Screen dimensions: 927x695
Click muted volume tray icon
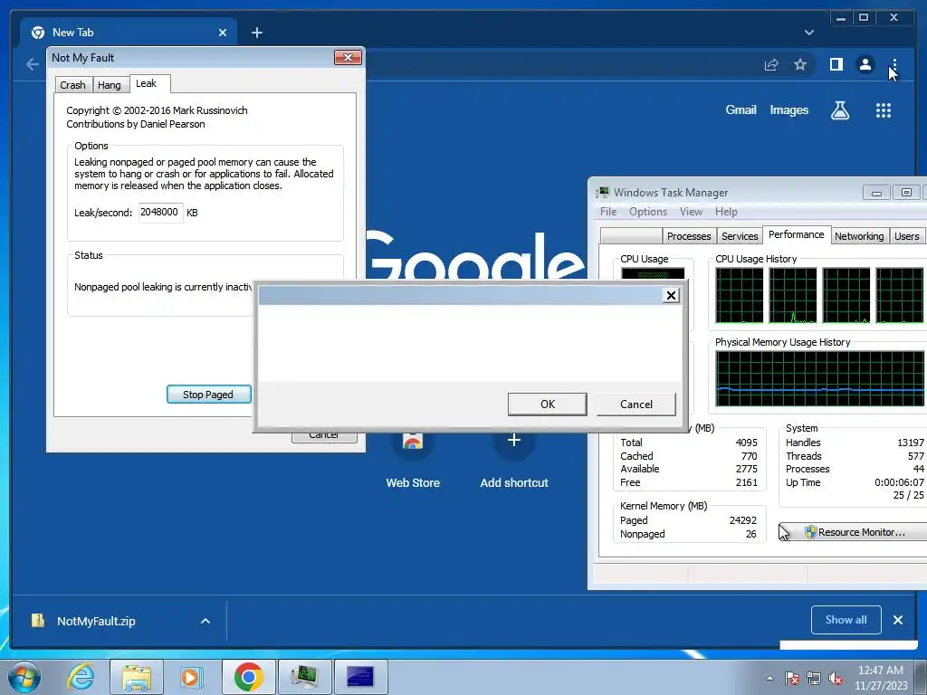pyautogui.click(x=836, y=678)
